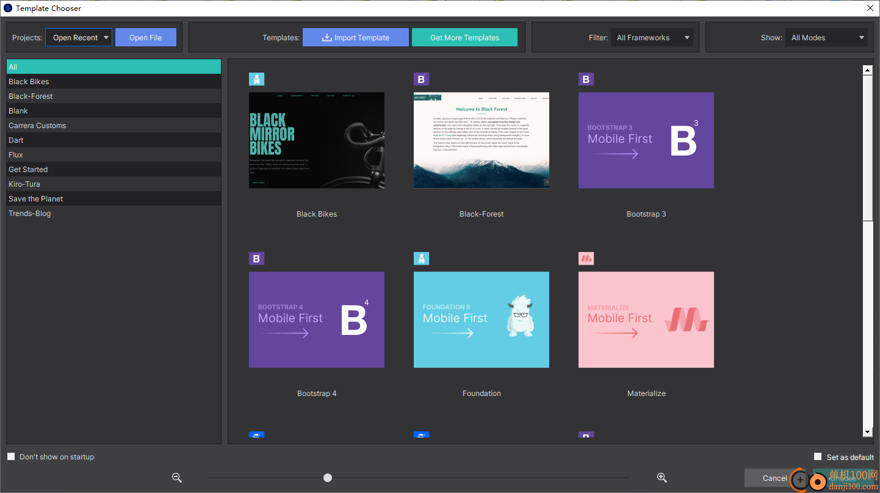The image size is (880, 493).
Task: Select Dart in the category list
Action: tap(114, 140)
